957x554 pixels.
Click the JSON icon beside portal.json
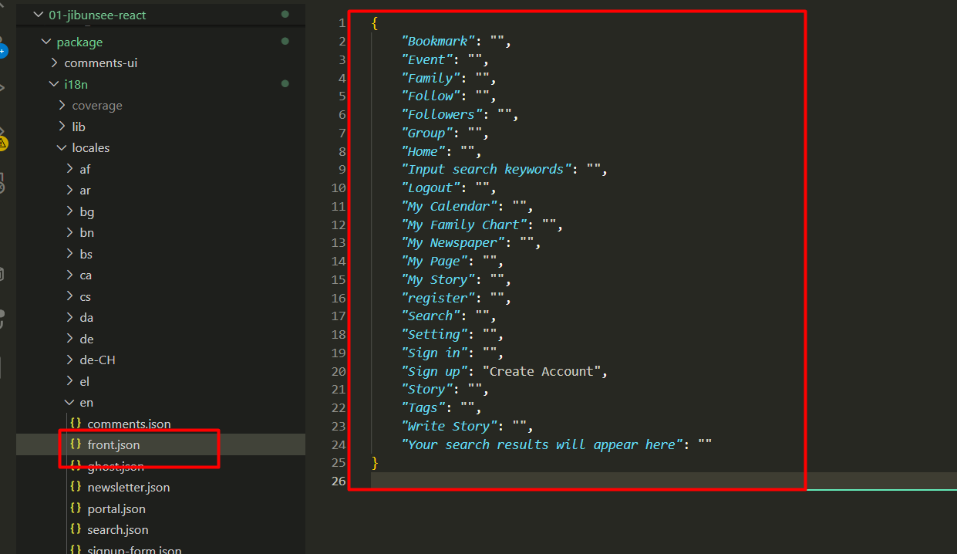coord(75,508)
